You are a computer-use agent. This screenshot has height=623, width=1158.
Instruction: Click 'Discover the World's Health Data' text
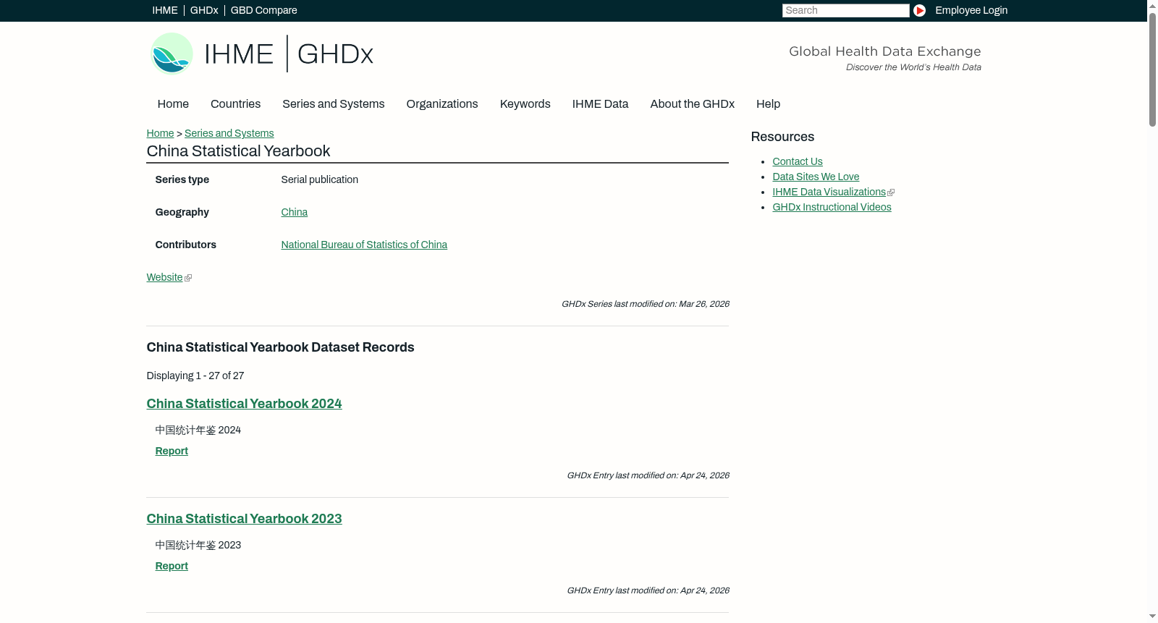[913, 67]
